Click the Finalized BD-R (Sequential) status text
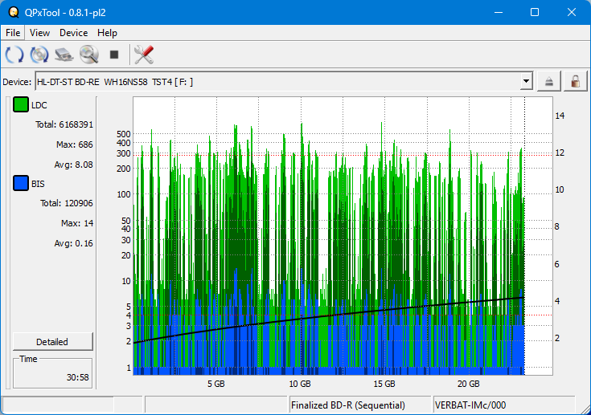591x415 pixels. pos(348,405)
